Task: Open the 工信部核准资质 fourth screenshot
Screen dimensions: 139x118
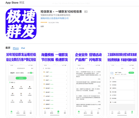Action: (x=122, y=85)
